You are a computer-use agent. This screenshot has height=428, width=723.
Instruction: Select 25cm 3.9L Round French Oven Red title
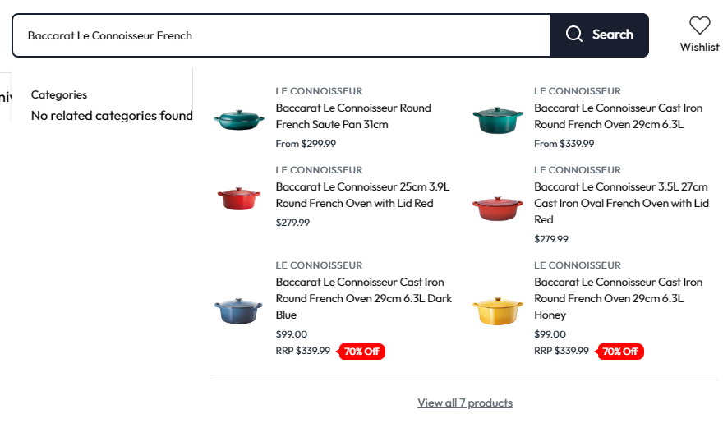[x=362, y=195]
